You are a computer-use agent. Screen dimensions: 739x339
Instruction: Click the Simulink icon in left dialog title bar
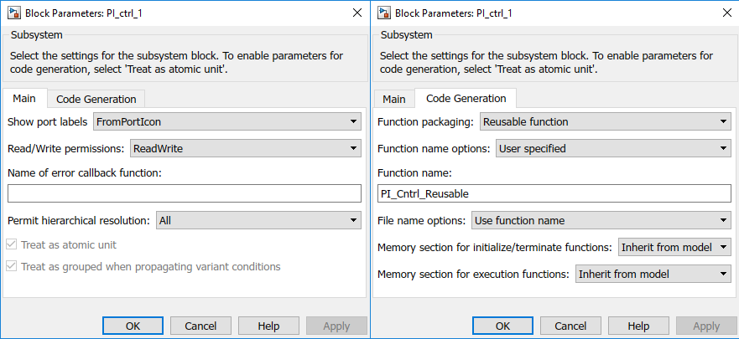pos(13,13)
